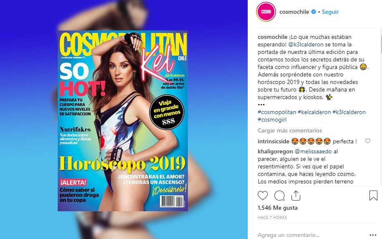Open the #kelcalderon hashtag
Screen dimensions: 382x239
pos(314,112)
